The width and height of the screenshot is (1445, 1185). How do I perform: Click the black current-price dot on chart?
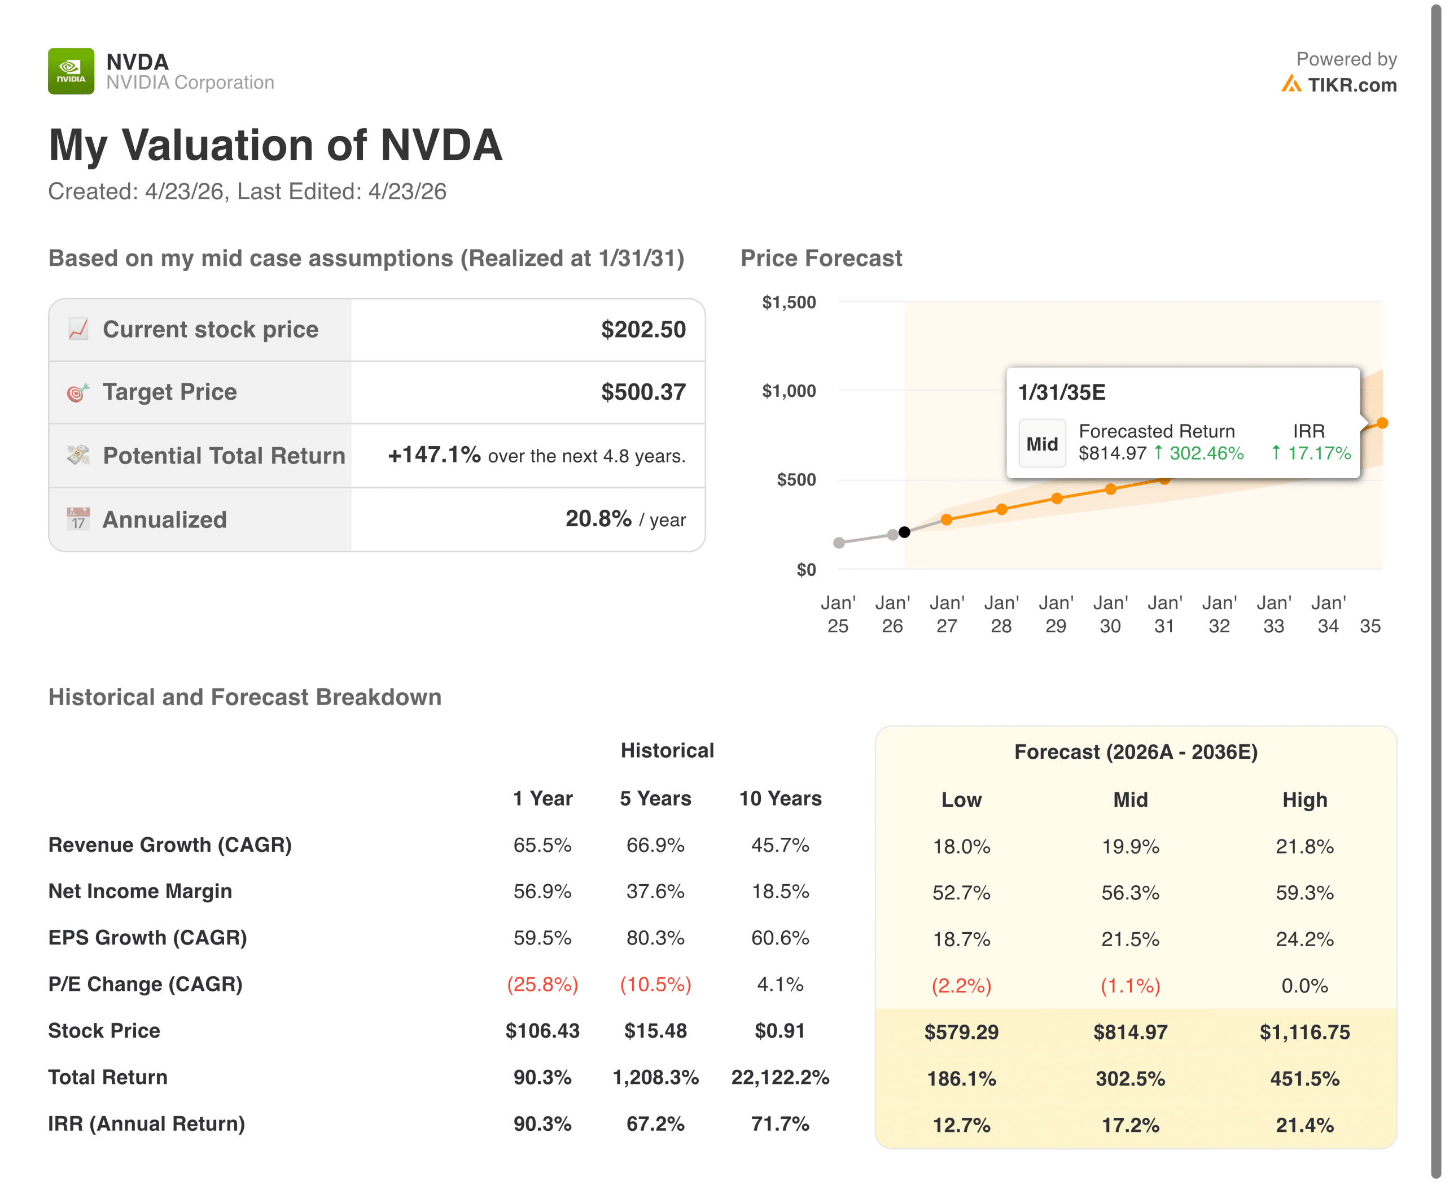coord(904,532)
